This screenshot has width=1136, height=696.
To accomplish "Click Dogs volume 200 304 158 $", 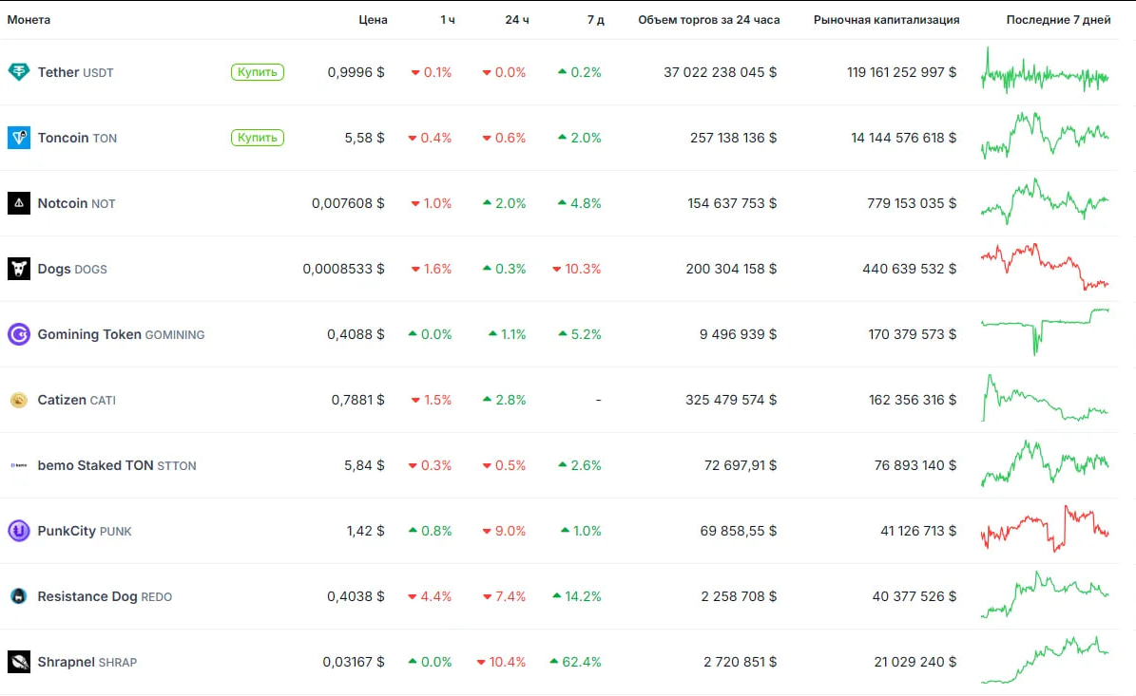I will 731,269.
